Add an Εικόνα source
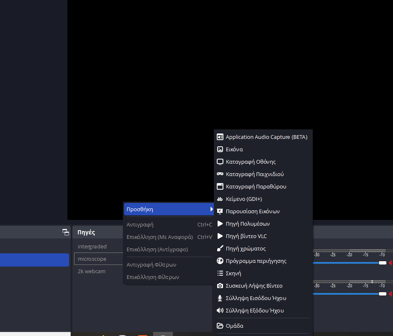The image size is (393, 336). pyautogui.click(x=263, y=149)
